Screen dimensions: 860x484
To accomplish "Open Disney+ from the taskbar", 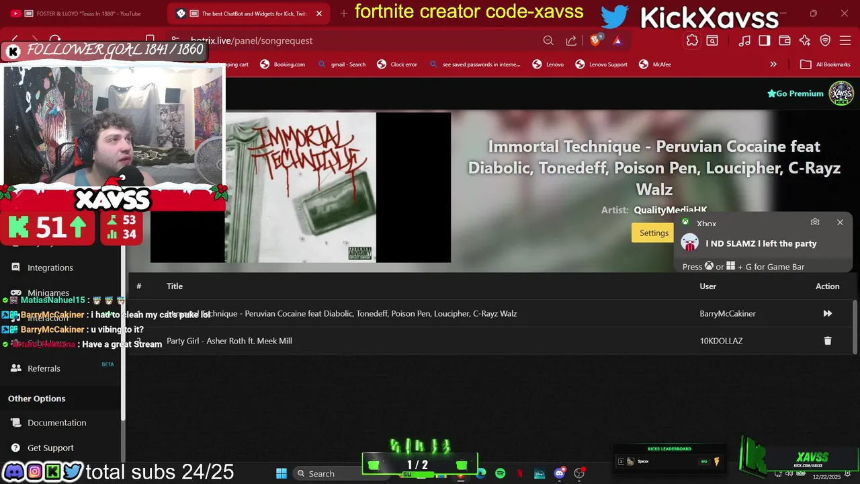I will [x=540, y=473].
